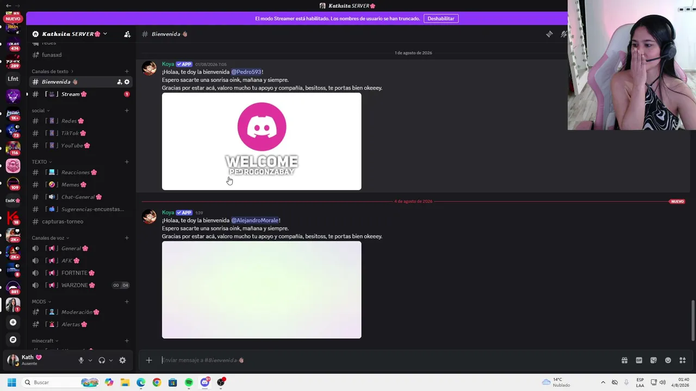Open the Reacciones channel

tap(80, 172)
